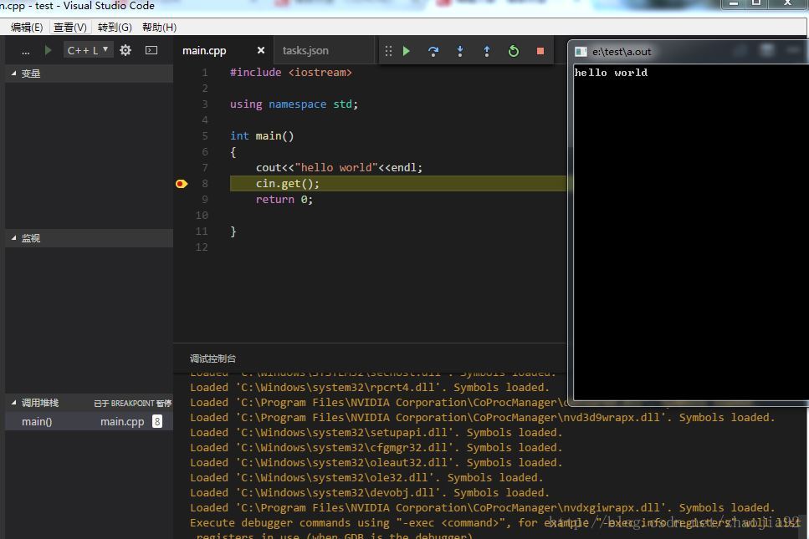Stop debugging with the red square
The width and height of the screenshot is (809, 539).
pos(540,51)
